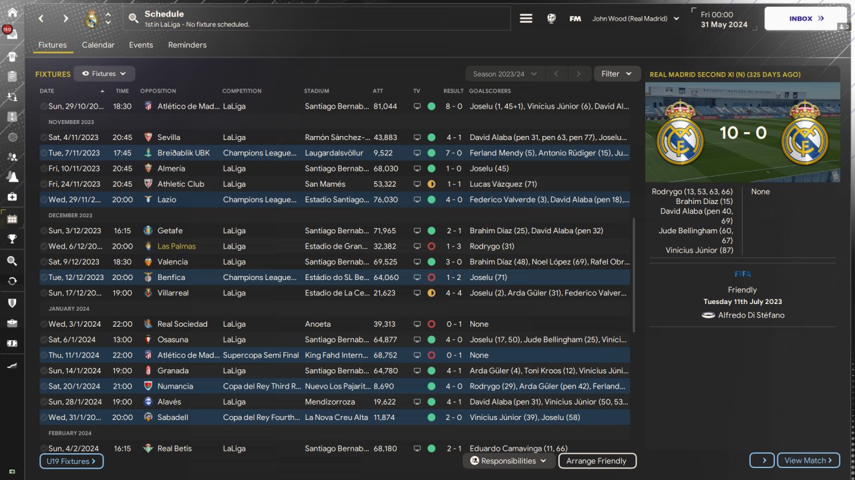Screen dimensions: 855x480
Task: Click the FM logo menu icon
Action: tap(574, 19)
